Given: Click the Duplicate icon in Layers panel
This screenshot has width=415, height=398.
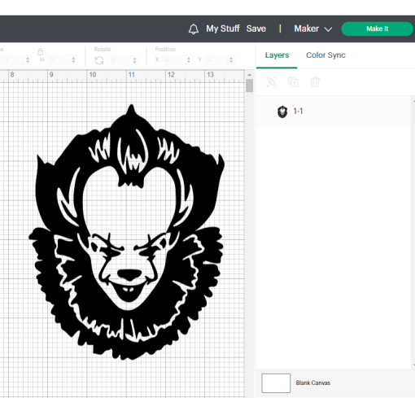Looking at the screenshot, I should click(293, 81).
